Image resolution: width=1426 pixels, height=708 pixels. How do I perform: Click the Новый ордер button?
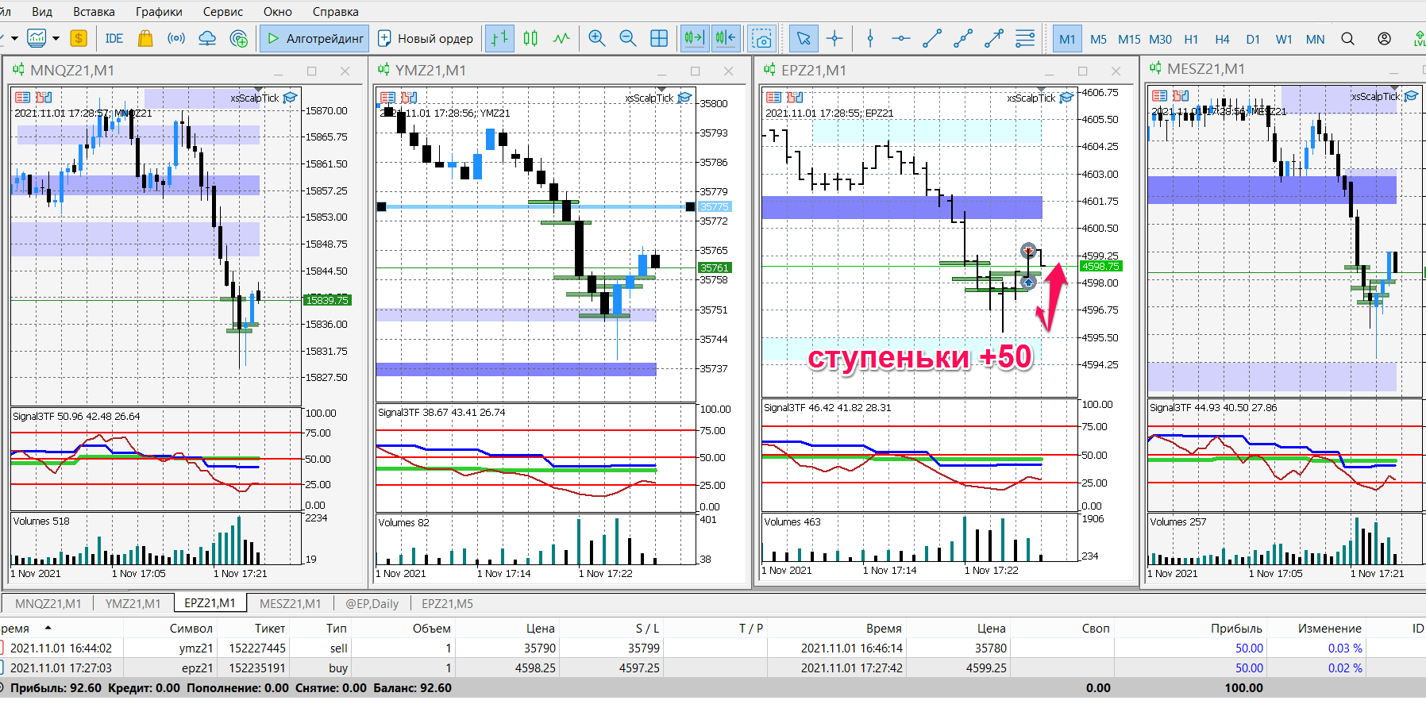click(x=426, y=38)
